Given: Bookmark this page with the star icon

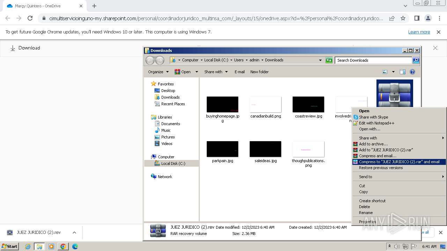Looking at the screenshot, I should click(x=403, y=18).
